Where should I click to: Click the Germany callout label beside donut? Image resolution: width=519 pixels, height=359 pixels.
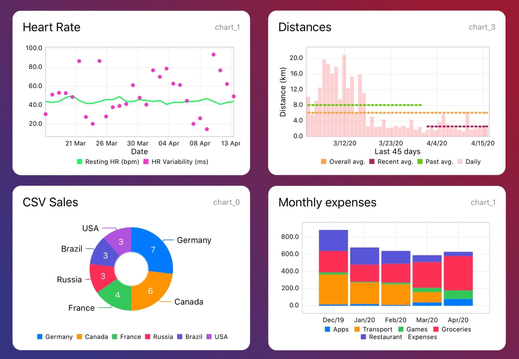(194, 240)
